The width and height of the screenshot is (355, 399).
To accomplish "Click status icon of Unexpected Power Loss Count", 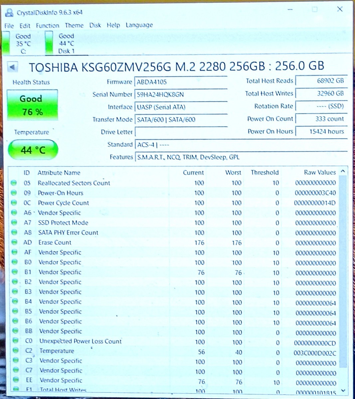I will tap(15, 341).
